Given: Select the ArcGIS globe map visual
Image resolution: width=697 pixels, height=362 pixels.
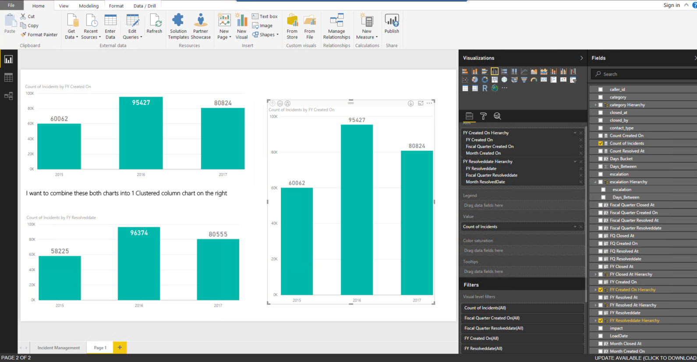Looking at the screenshot, I should pyautogui.click(x=495, y=88).
